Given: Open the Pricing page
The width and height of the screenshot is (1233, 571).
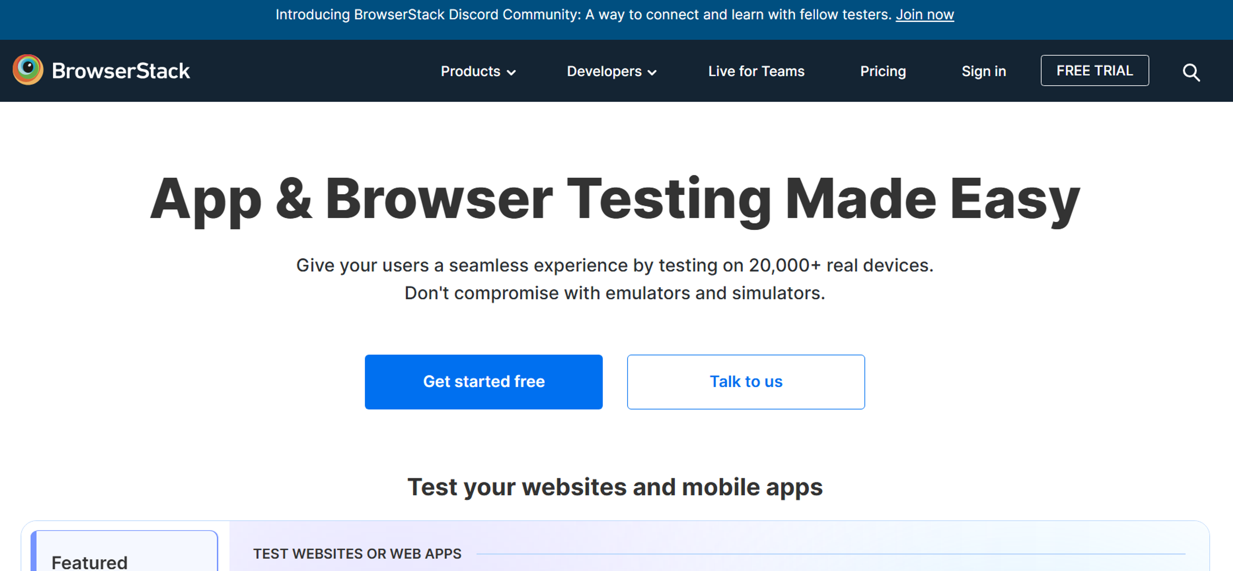Looking at the screenshot, I should (x=883, y=71).
